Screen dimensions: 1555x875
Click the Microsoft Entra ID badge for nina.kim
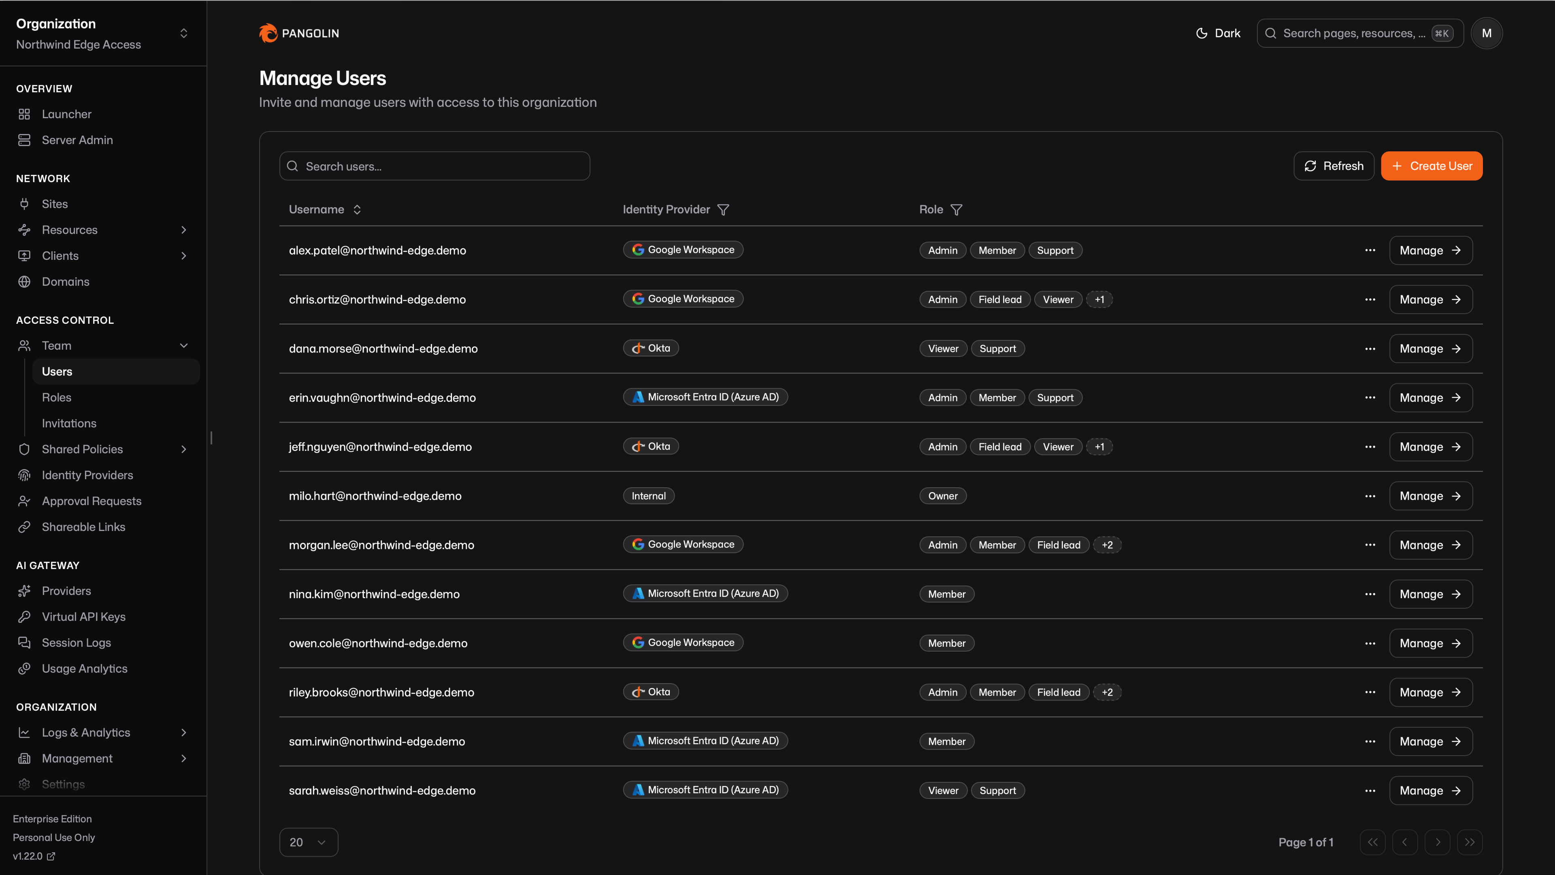[705, 594]
